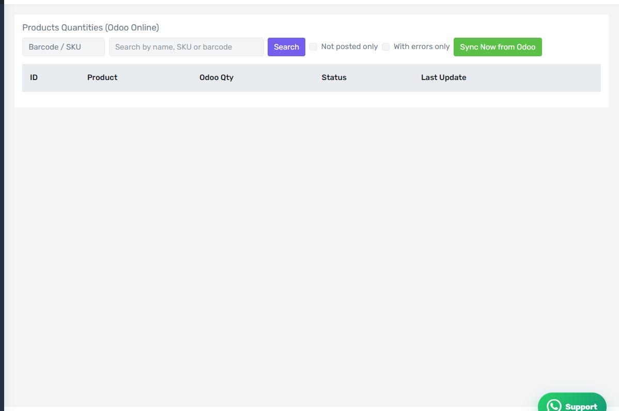
Task: Select the Odoo Qty column header
Action: pyautogui.click(x=216, y=77)
